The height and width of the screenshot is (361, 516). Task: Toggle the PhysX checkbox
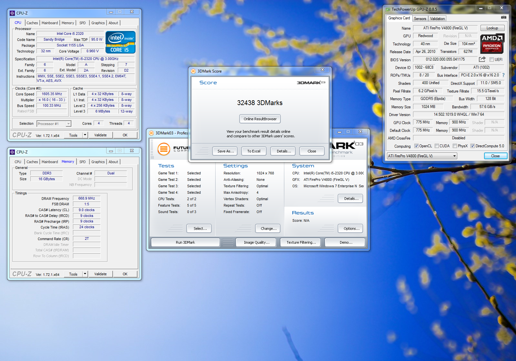click(x=455, y=146)
